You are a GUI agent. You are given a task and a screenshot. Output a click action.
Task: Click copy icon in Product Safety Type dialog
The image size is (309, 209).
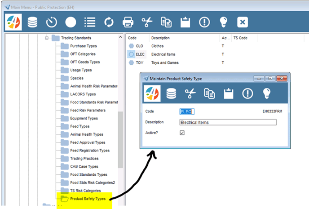209,93
